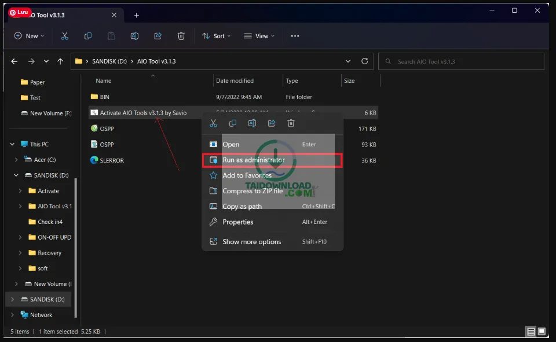Open the BIN folder in the file list
The width and height of the screenshot is (556, 342).
(104, 97)
